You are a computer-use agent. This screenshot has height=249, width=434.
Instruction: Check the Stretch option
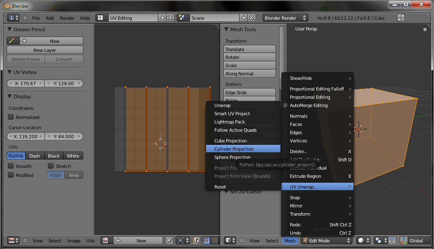pos(51,166)
